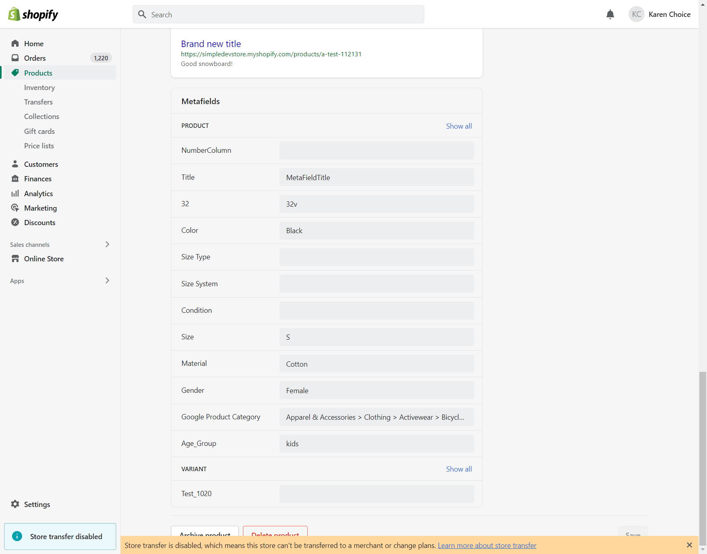Click the Settings gear icon
This screenshot has width=707, height=554.
pos(15,504)
